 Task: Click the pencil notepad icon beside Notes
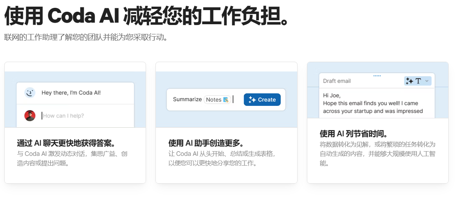pyautogui.click(x=225, y=100)
